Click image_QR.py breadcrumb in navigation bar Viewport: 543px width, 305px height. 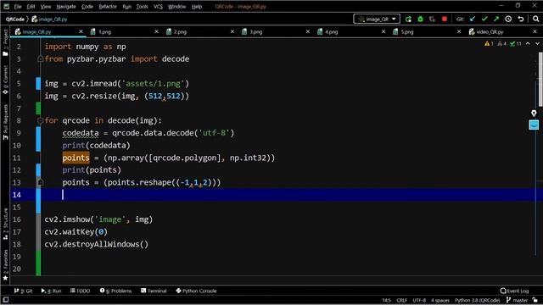tap(49, 19)
